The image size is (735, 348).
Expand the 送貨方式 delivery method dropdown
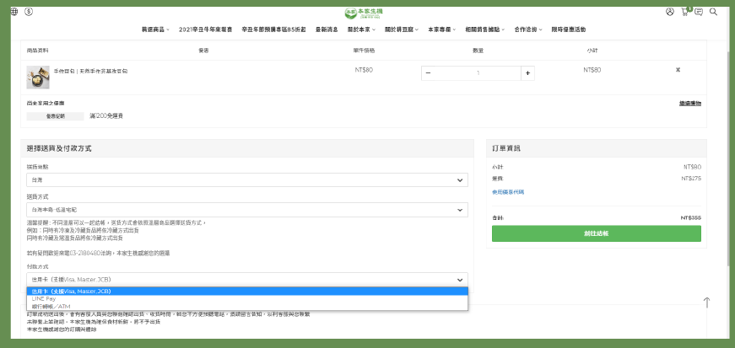(x=246, y=208)
